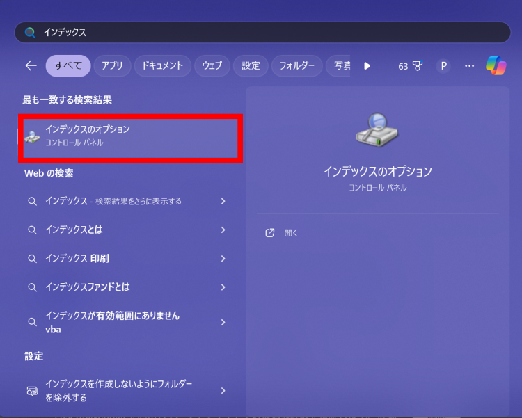Open the rewards trophy icon

coord(418,65)
